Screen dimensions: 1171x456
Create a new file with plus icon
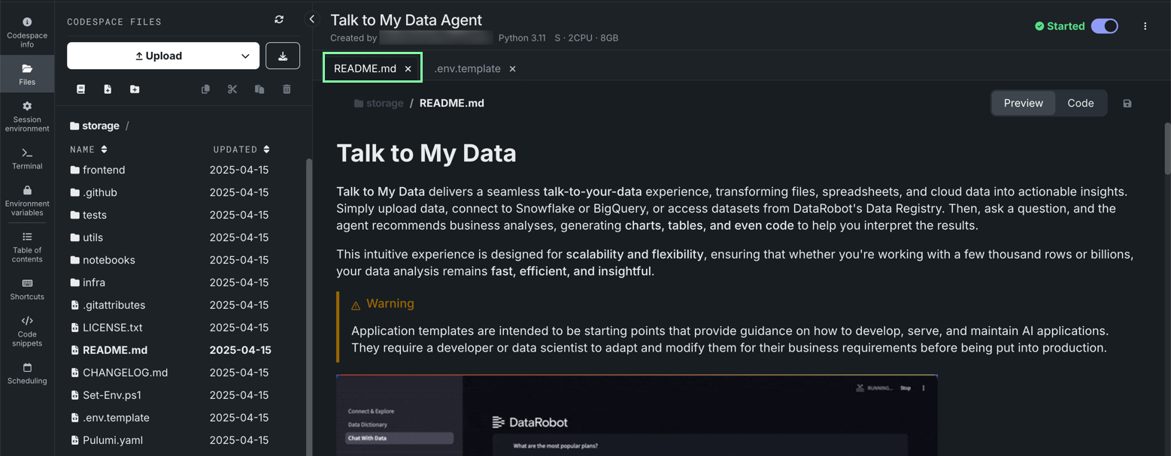pos(108,89)
